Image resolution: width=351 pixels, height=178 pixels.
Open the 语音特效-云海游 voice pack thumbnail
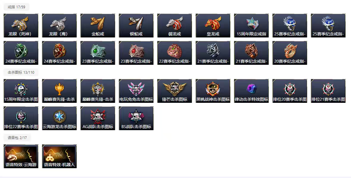pyautogui.click(x=21, y=156)
